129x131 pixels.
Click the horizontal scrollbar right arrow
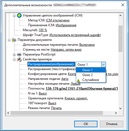tap(116, 113)
